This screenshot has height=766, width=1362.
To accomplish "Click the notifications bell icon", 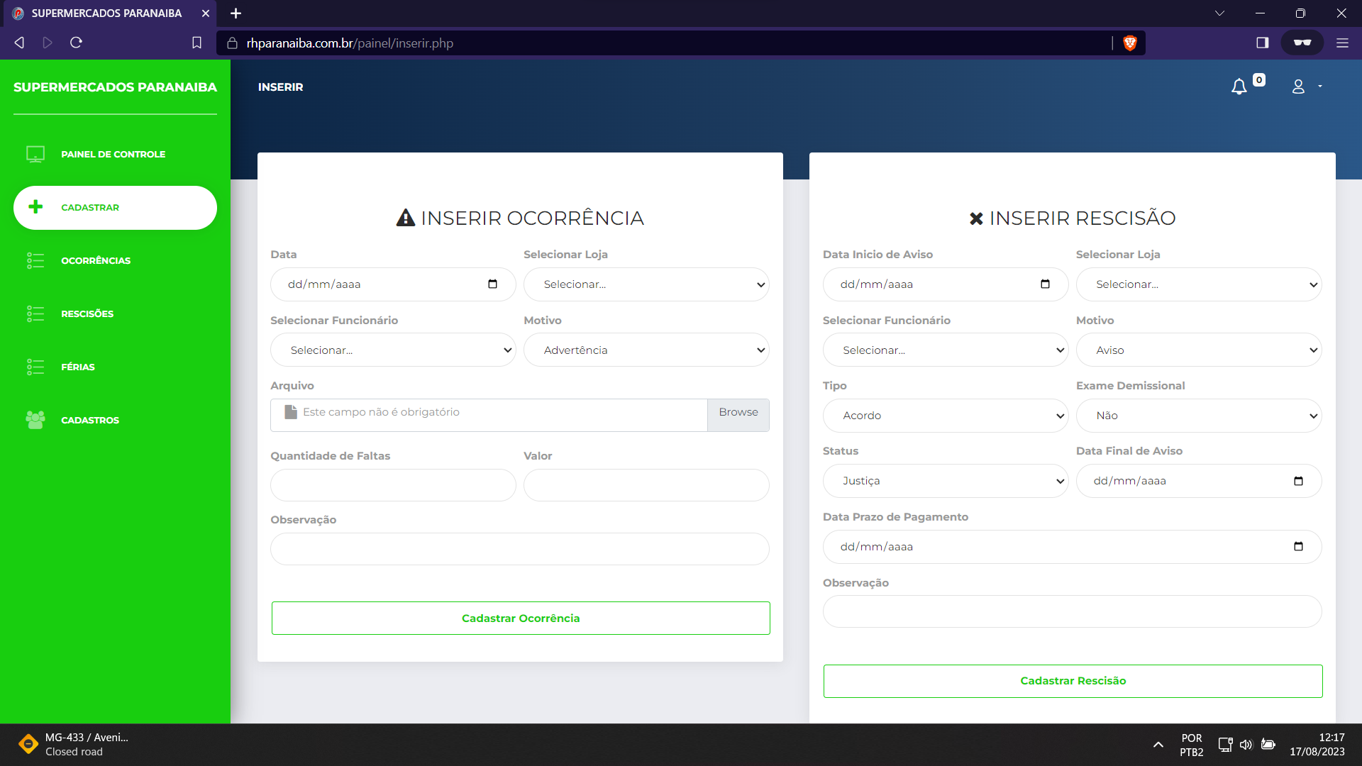I will 1239,87.
